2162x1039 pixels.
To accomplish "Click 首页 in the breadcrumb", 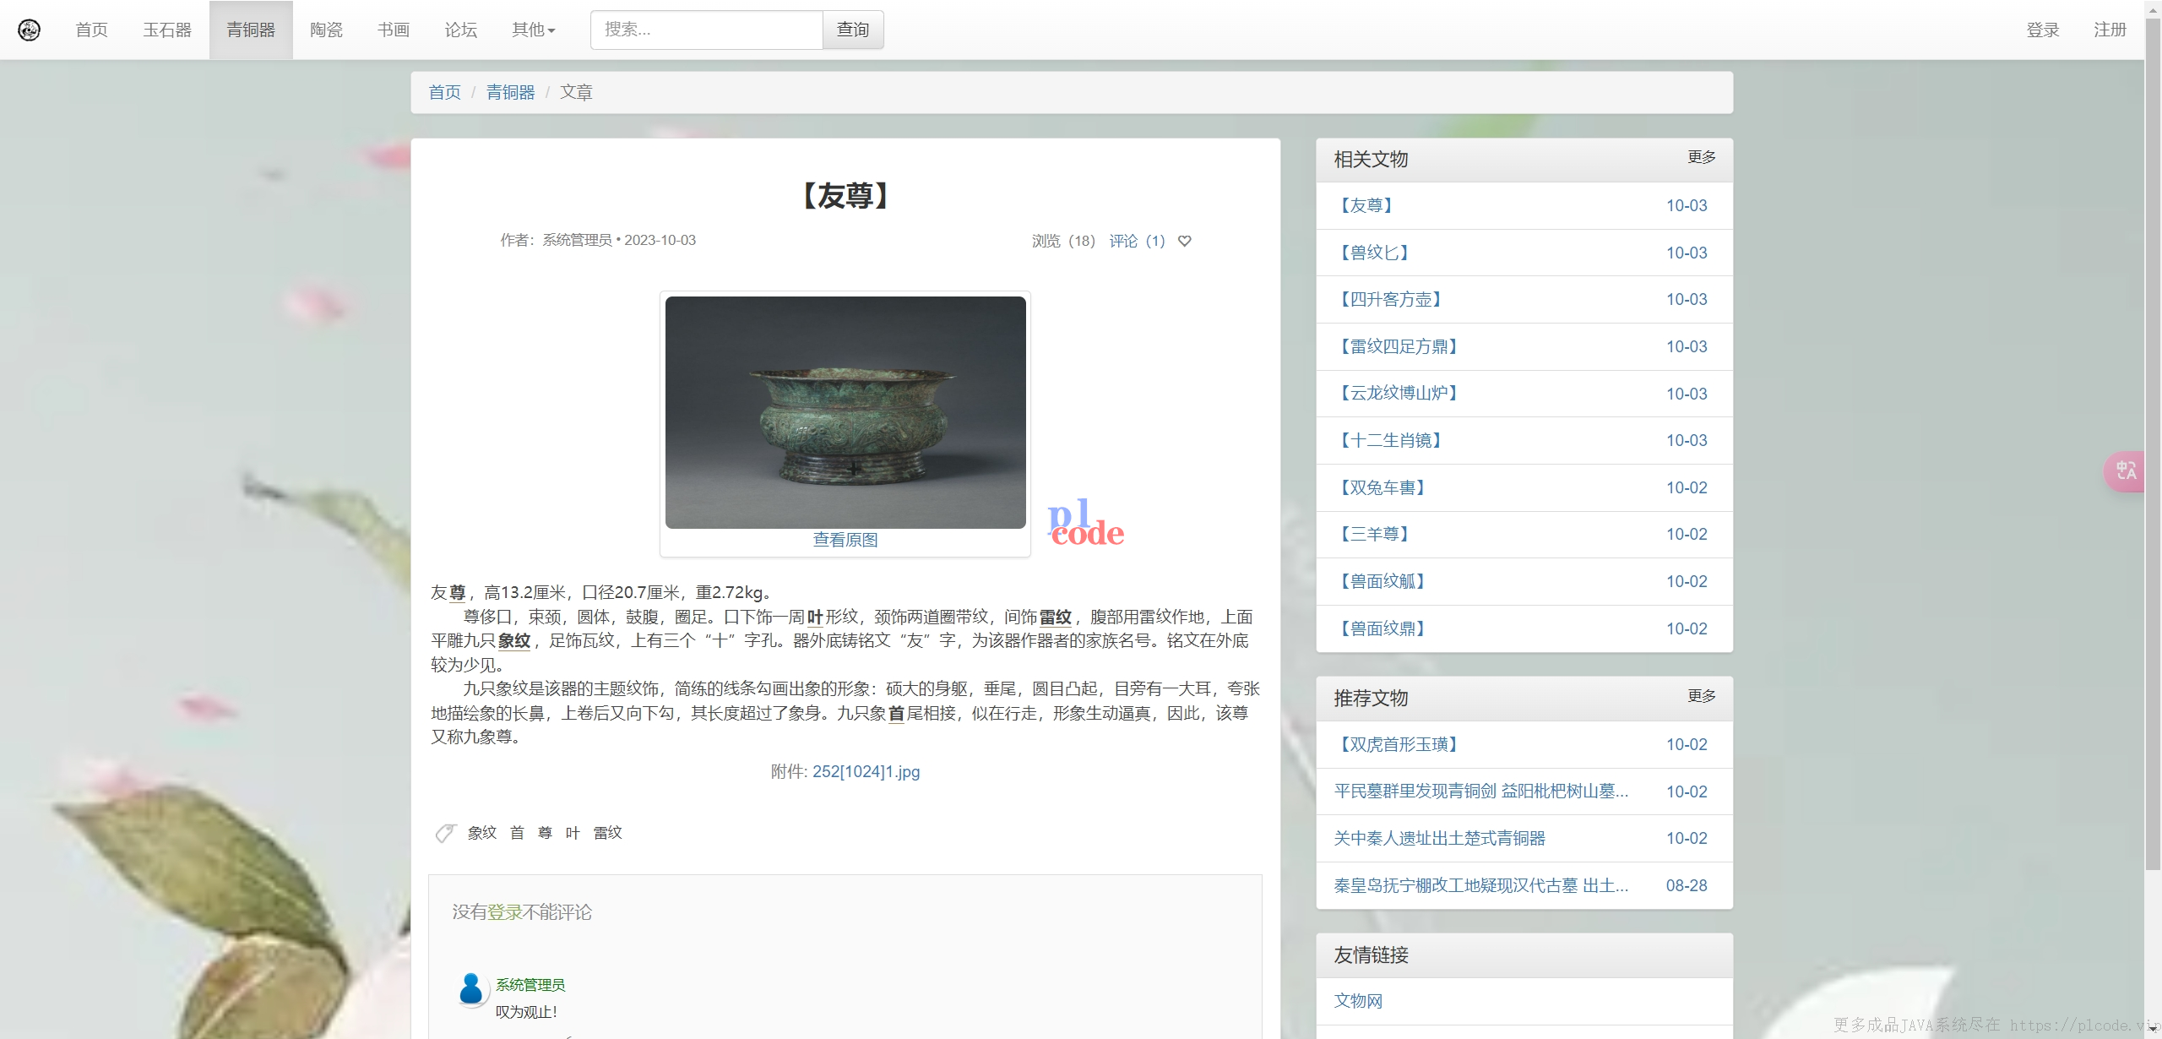I will click(445, 92).
